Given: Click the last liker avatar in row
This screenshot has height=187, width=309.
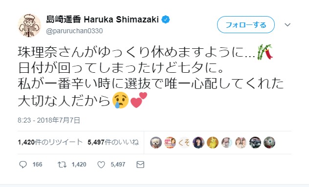Looking at the screenshot, I should click(269, 142).
